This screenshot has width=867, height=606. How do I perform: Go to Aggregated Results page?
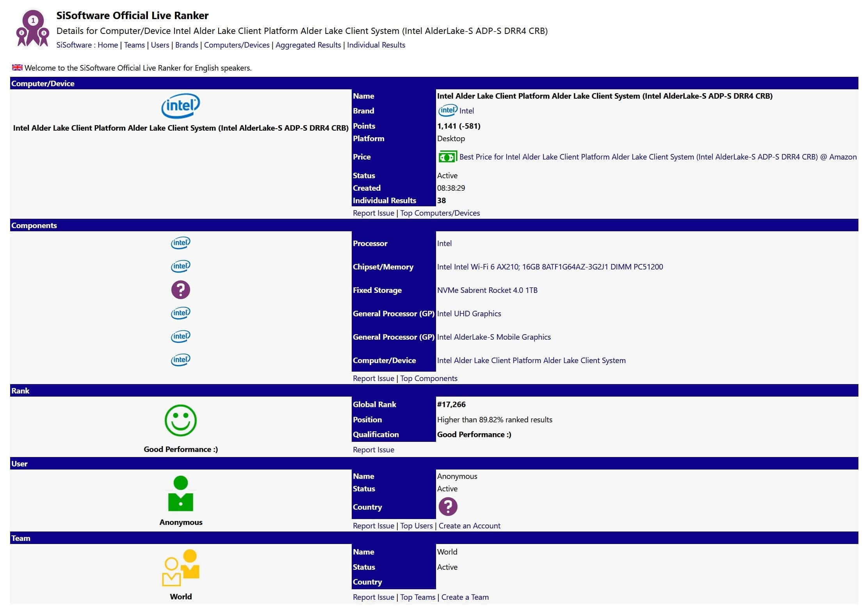pyautogui.click(x=308, y=45)
